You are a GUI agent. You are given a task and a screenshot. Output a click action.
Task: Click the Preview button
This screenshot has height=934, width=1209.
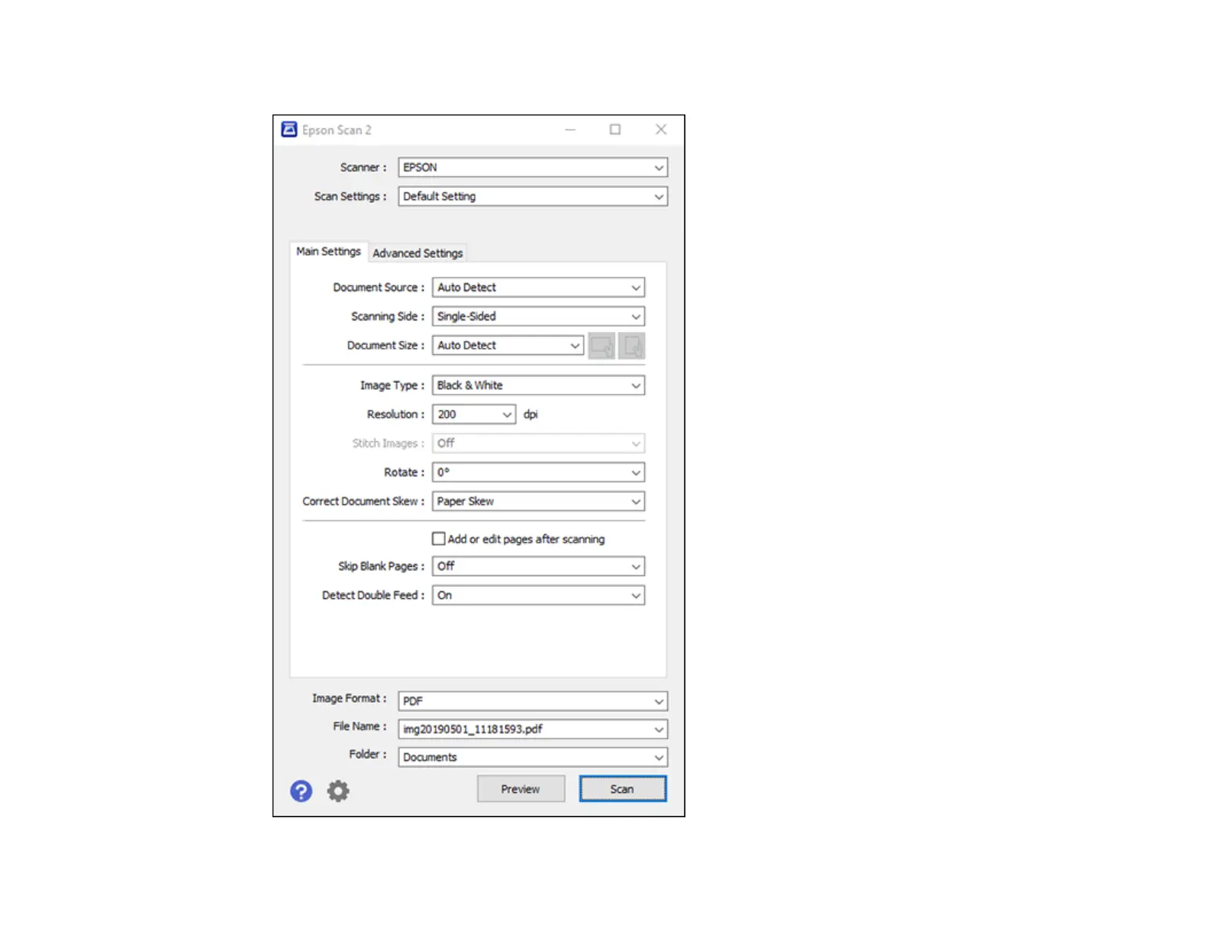521,789
